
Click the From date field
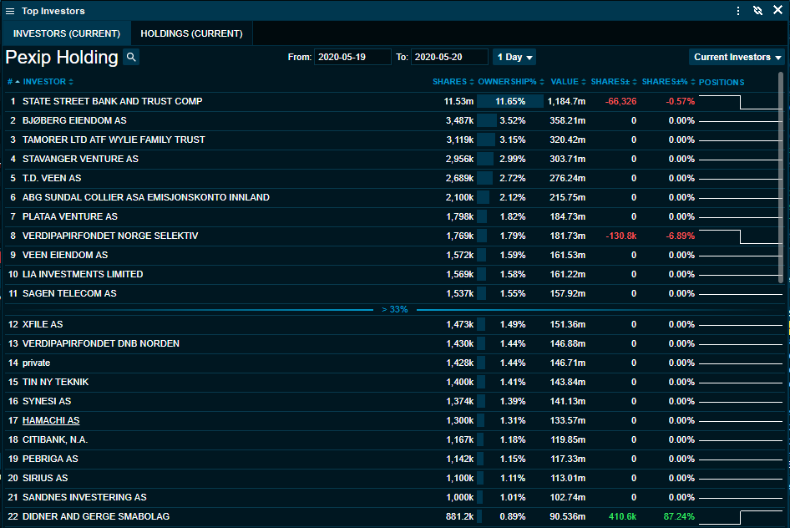[352, 57]
